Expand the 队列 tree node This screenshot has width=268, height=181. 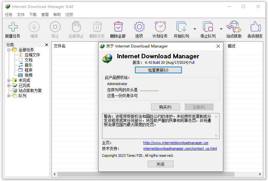[9, 96]
